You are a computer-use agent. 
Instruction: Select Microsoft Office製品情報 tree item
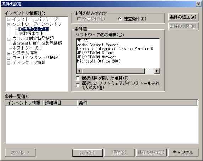(37, 43)
